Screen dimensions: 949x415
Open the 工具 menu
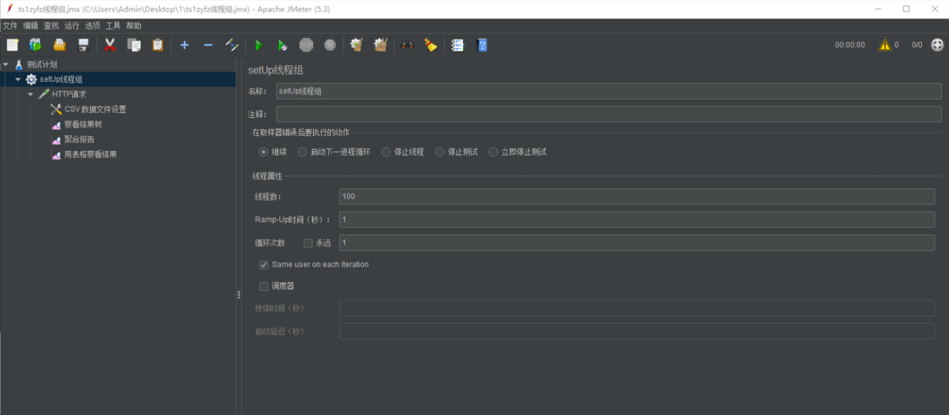click(x=113, y=26)
